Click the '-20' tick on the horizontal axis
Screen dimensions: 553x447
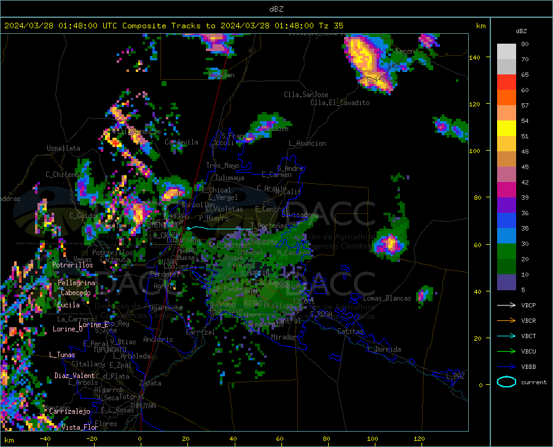coord(92,439)
